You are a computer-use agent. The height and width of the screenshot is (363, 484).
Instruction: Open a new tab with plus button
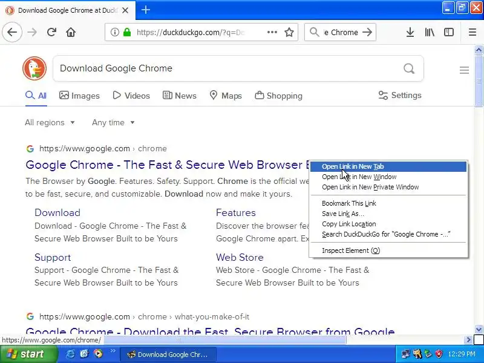pos(146,10)
